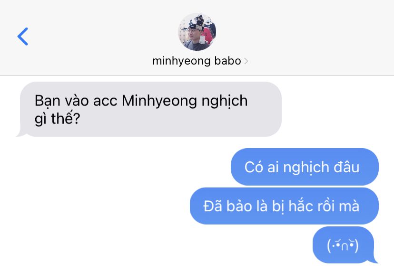Click "babo" in the conversation title
The height and width of the screenshot is (271, 394).
(x=227, y=61)
